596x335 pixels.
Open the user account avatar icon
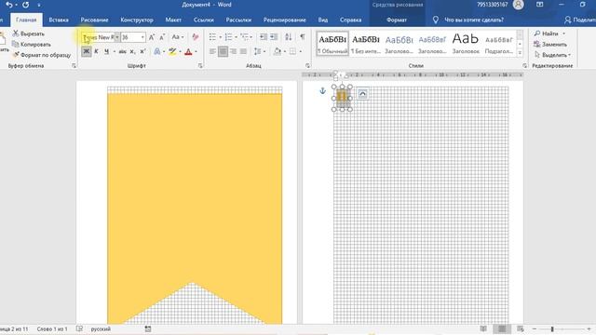point(518,5)
